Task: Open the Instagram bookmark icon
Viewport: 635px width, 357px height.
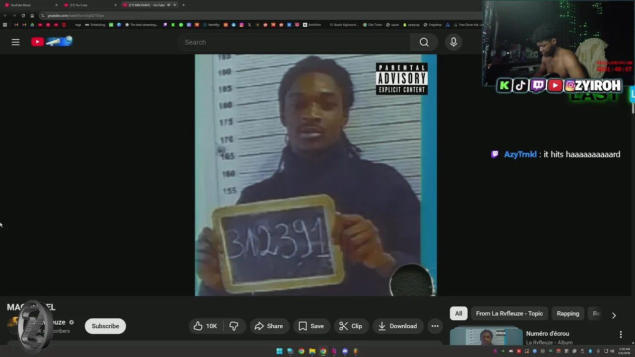Action: (242, 25)
